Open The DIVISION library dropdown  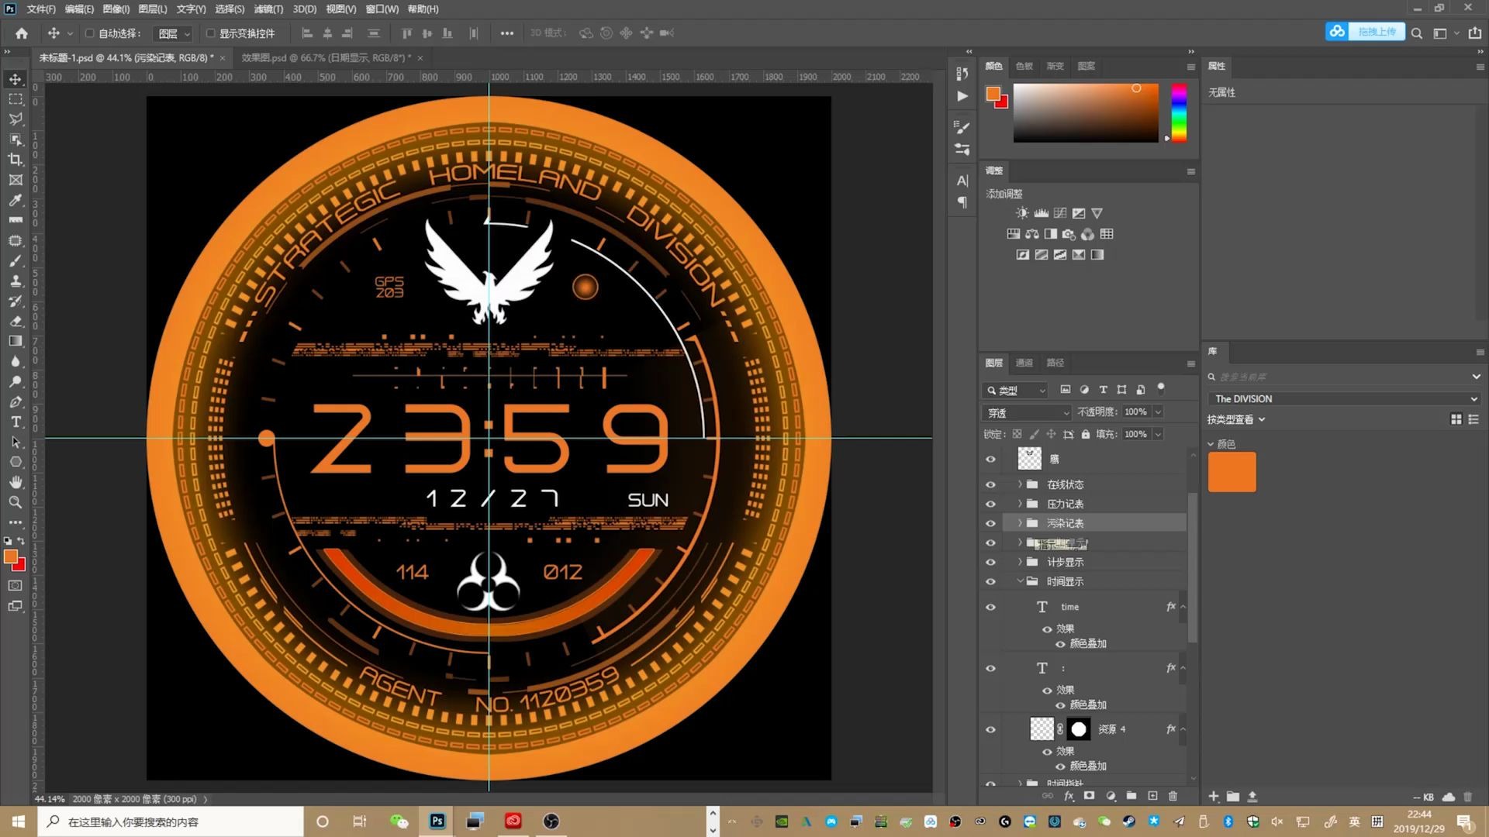(1345, 398)
